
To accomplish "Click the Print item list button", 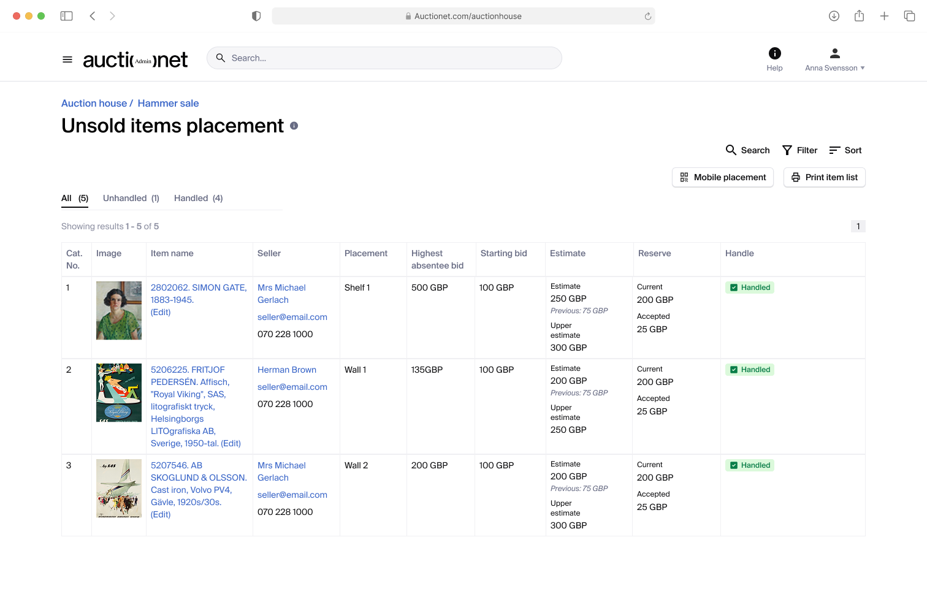I will point(824,177).
